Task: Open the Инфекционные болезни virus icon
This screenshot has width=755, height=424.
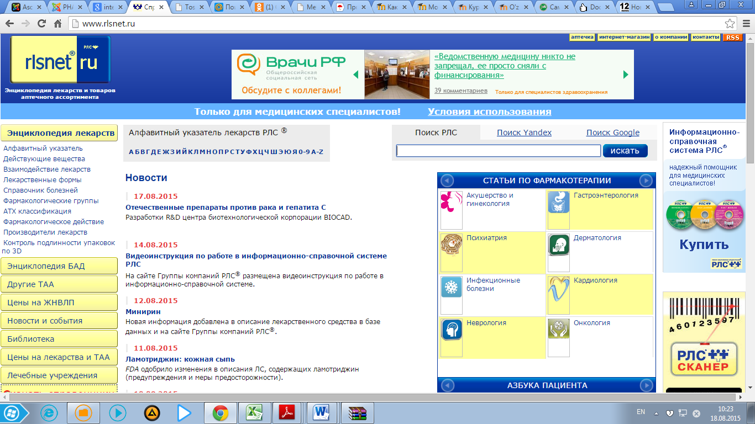Action: [451, 295]
